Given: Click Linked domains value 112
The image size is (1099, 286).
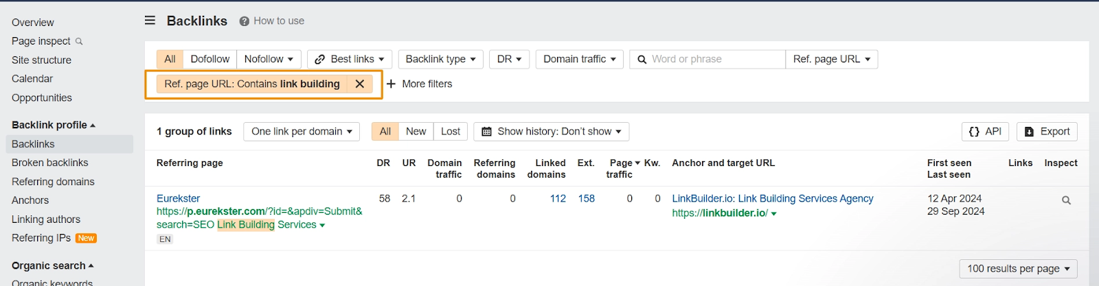Looking at the screenshot, I should pos(558,198).
